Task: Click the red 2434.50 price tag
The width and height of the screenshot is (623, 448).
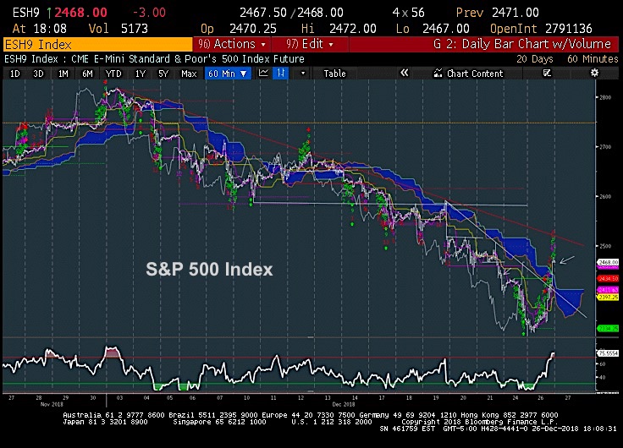Action: [609, 279]
